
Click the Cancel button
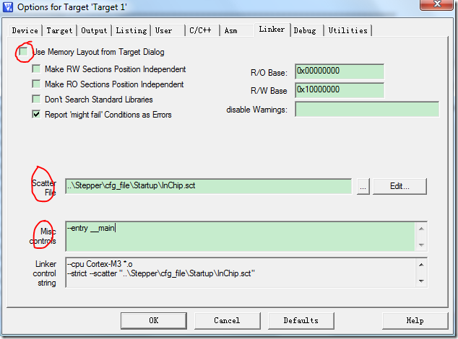click(x=228, y=321)
